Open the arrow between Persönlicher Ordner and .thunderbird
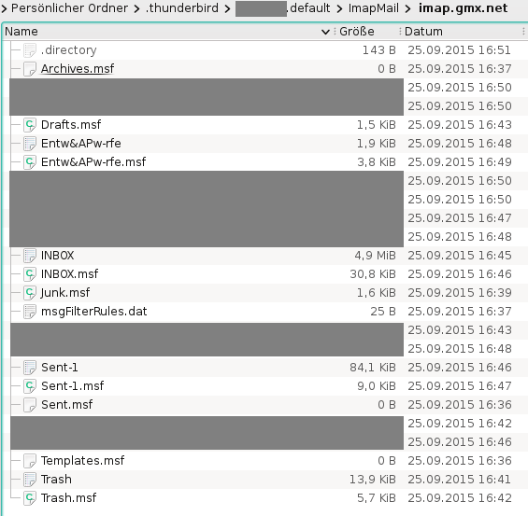528x516 pixels. (136, 8)
